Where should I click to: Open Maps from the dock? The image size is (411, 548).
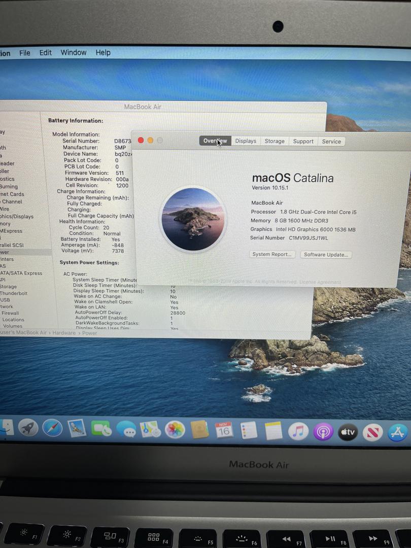(150, 430)
